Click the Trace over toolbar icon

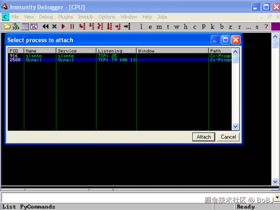coord(109,27)
